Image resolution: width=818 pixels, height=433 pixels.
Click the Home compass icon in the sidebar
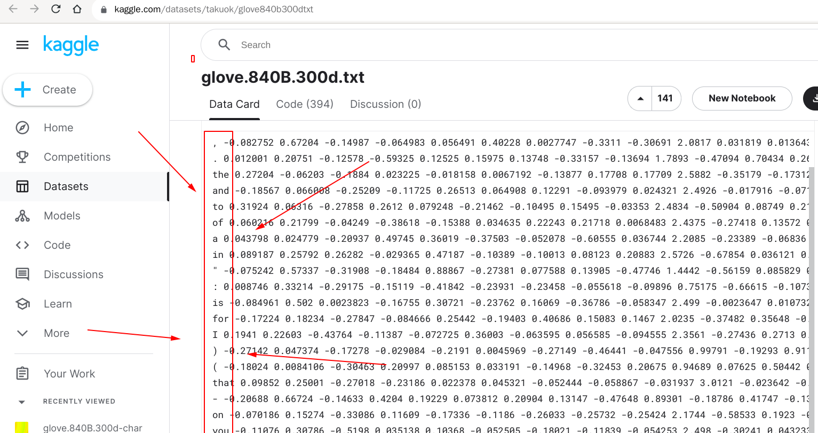pyautogui.click(x=22, y=128)
